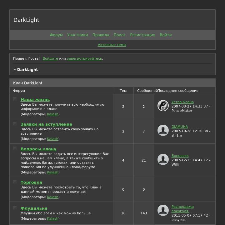Viewport: 225px width, 225px height.
Task: Click the Тем column header
Action: (123, 91)
